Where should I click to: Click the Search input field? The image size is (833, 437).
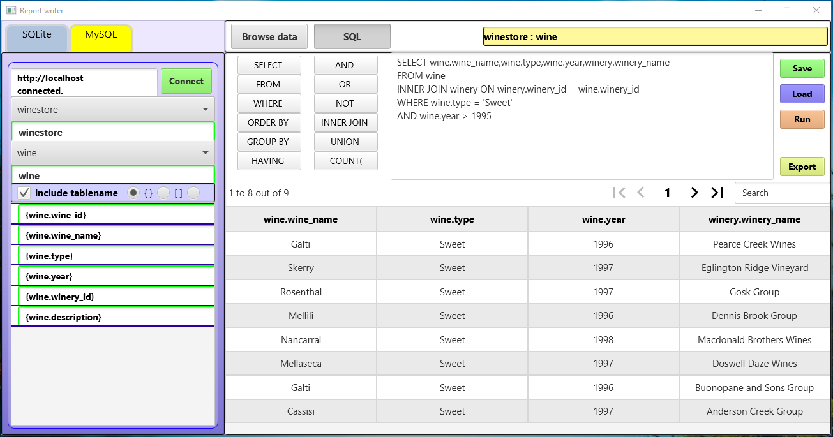[782, 193]
